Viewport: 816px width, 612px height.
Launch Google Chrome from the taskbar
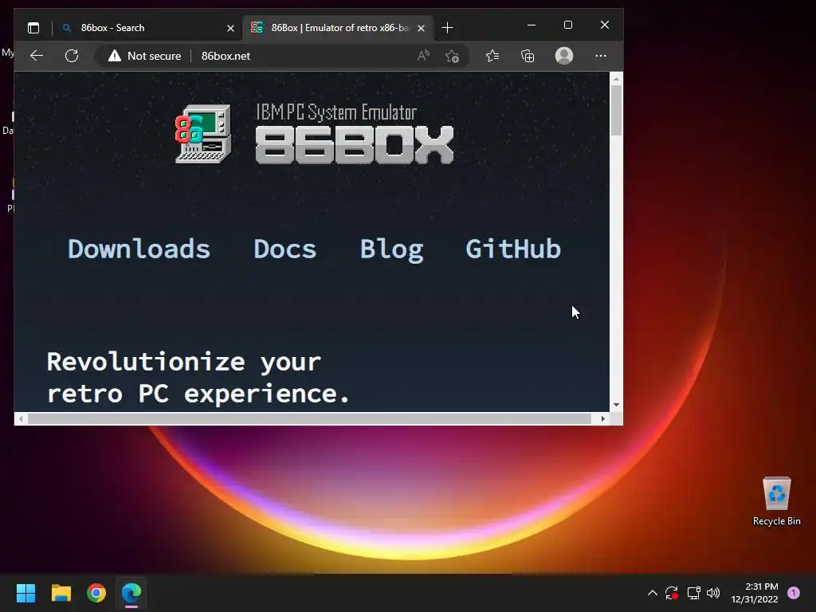coord(96,593)
